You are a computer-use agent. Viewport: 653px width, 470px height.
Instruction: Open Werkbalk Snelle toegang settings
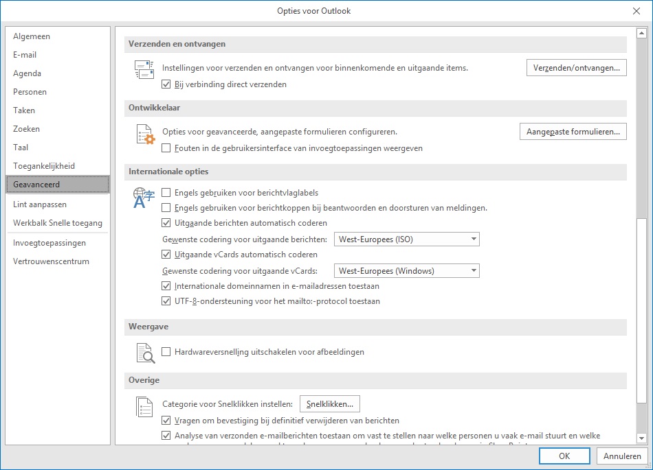[58, 223]
